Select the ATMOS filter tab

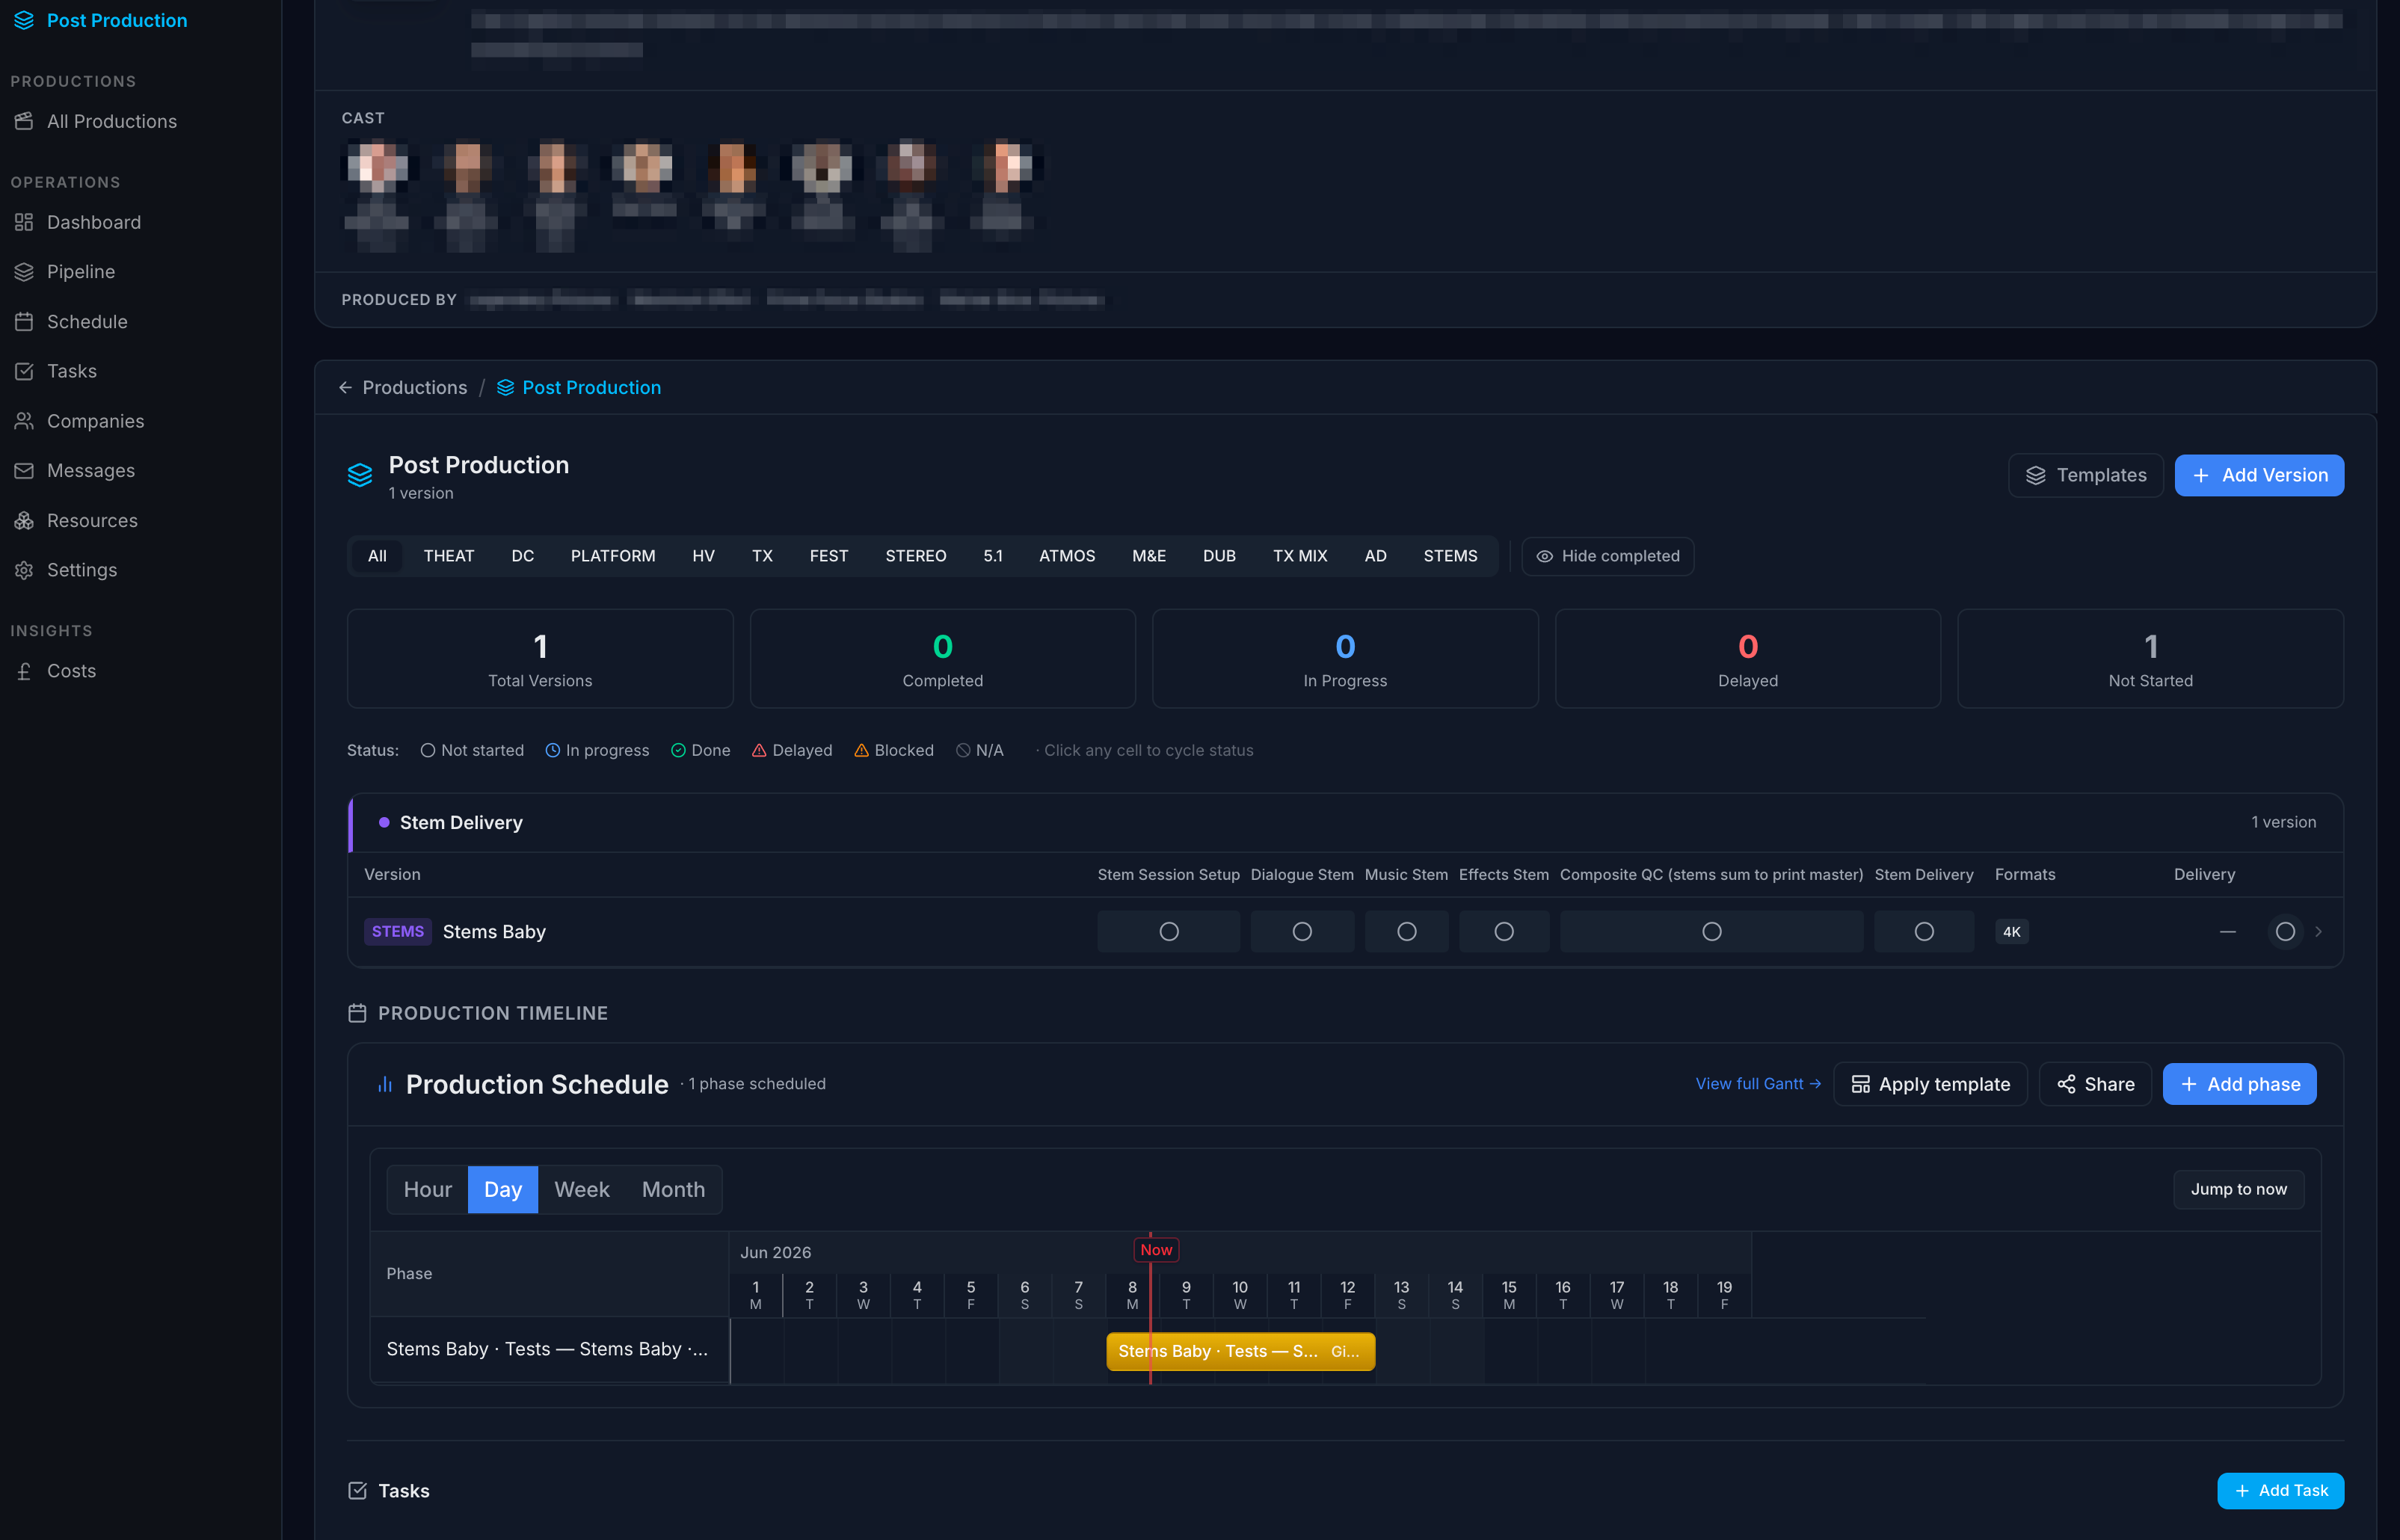click(x=1067, y=556)
